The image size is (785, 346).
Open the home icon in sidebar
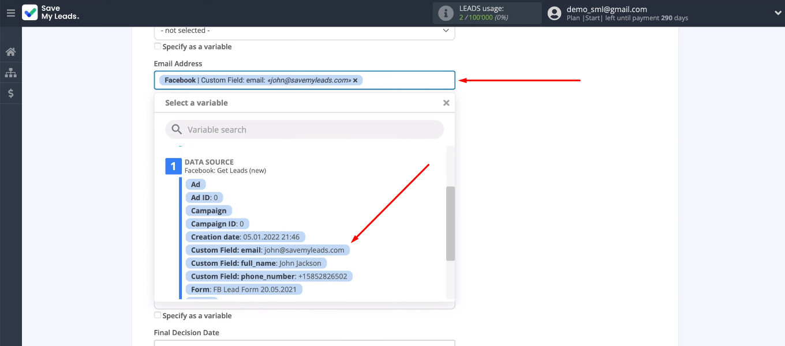pyautogui.click(x=10, y=52)
